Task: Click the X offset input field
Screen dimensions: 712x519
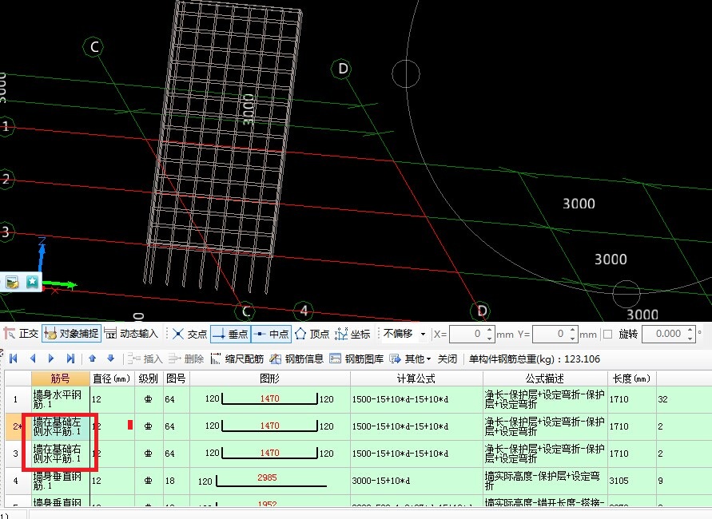Action: pos(467,335)
